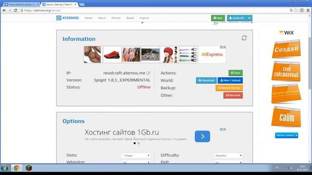
Task: Open the Slots dropdown showing 1 Player
Action: tap(136, 156)
